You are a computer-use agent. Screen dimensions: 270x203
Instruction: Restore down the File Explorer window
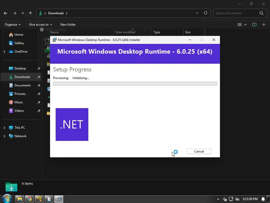251,4
